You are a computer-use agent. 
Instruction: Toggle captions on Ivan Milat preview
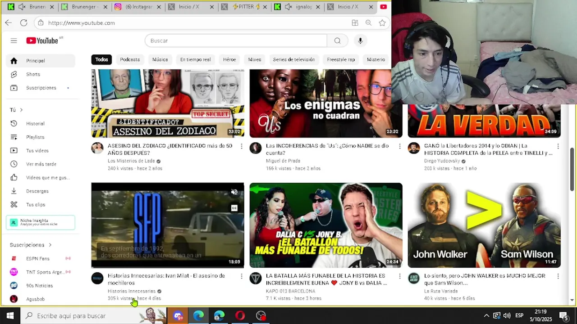[x=234, y=208]
